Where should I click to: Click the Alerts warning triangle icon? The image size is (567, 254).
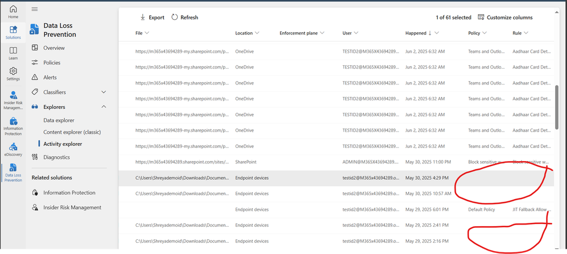pyautogui.click(x=35, y=77)
